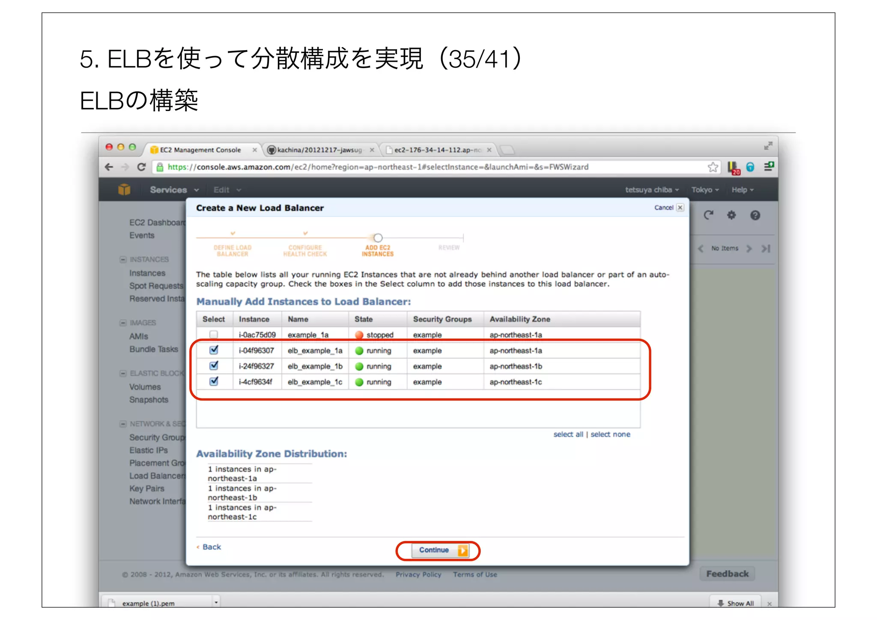
Task: Click Cancel link in dialog header
Action: click(x=664, y=207)
